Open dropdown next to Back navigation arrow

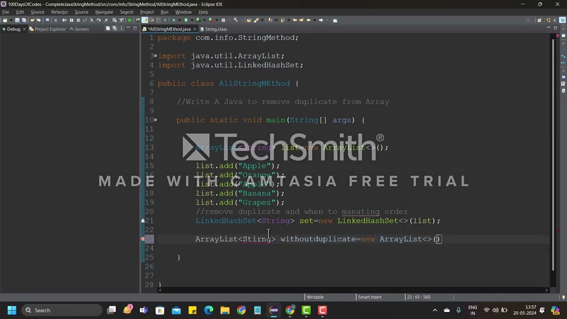(x=315, y=20)
